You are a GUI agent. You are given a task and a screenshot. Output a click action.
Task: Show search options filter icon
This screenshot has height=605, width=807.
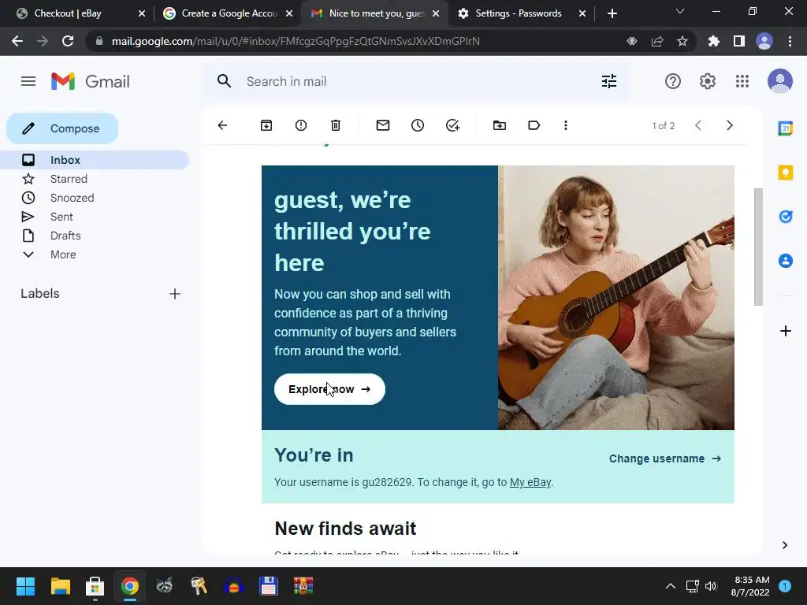point(609,81)
